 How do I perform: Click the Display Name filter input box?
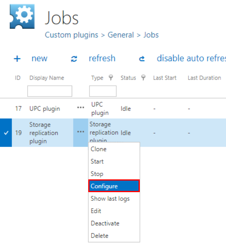coord(49,91)
